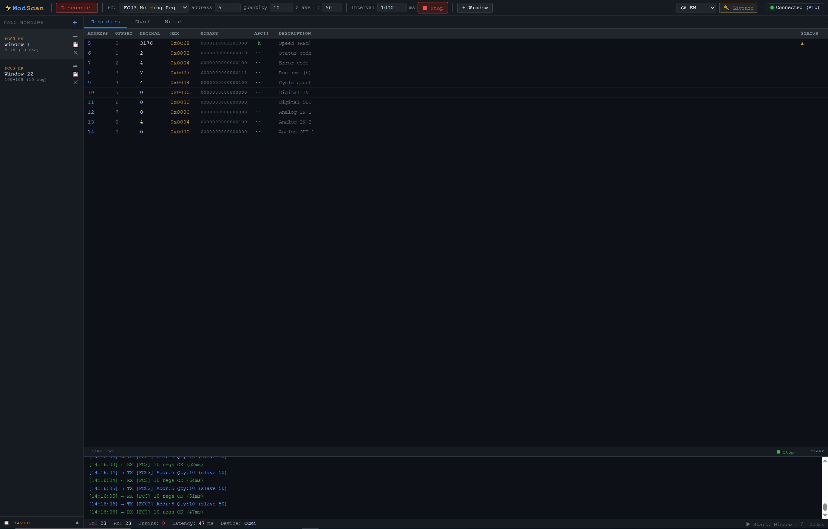Remove Window 1 with X icon
Screen dimensions: 828x529
point(75,53)
